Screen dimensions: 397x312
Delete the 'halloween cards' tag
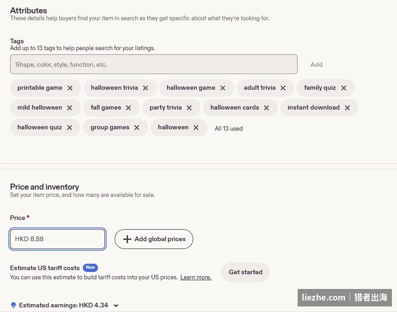click(266, 108)
